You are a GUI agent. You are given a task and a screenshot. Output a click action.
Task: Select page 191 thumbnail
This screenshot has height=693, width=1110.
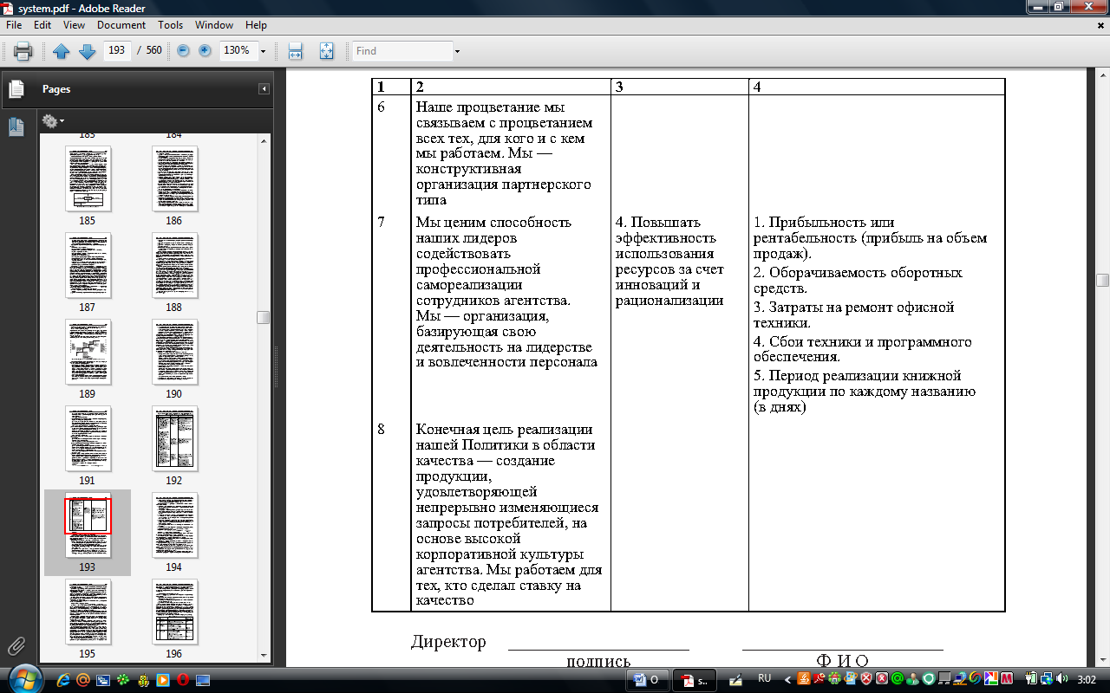coord(88,438)
